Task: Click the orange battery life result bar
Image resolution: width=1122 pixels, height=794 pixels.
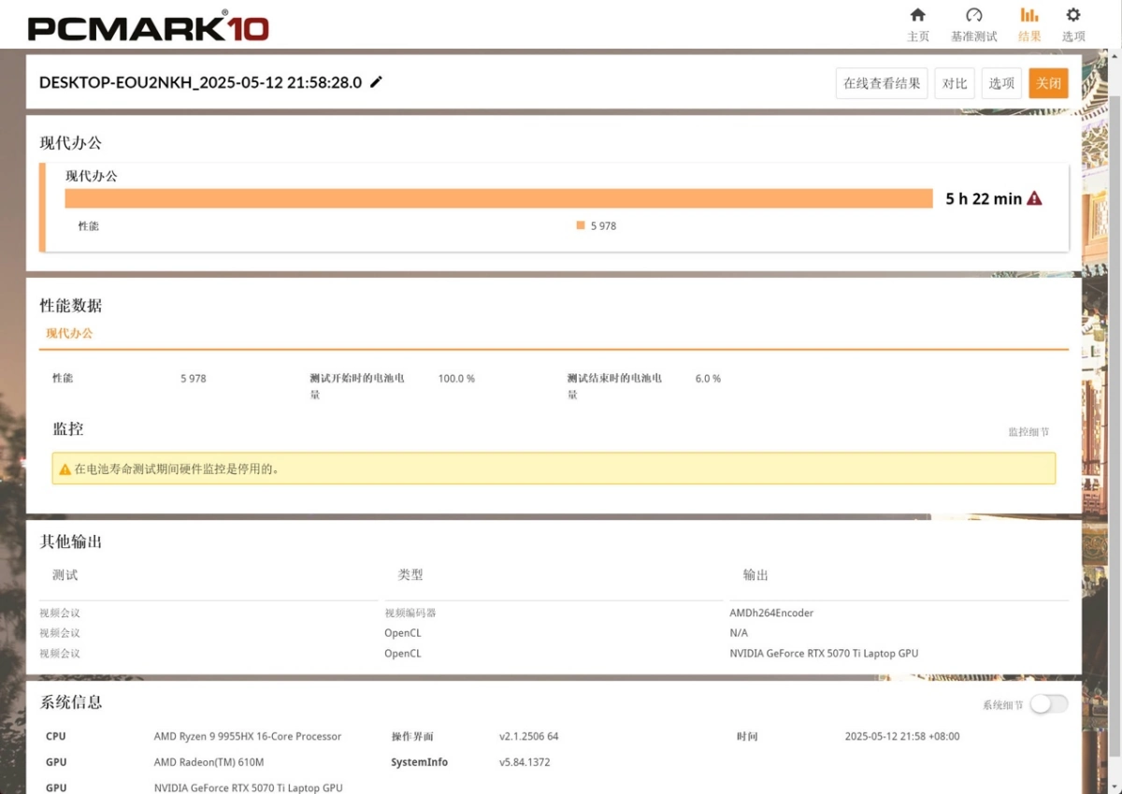Action: [498, 198]
